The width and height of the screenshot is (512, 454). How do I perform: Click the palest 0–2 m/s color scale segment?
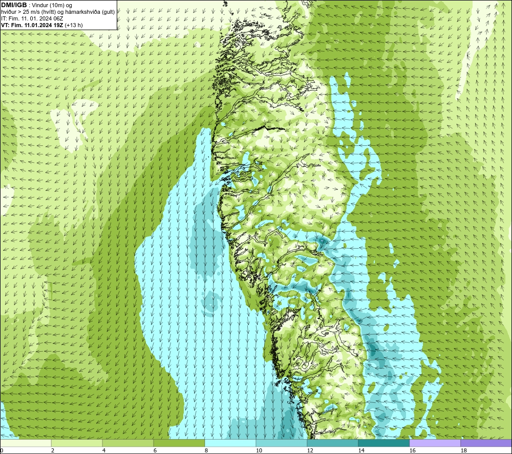point(26,443)
